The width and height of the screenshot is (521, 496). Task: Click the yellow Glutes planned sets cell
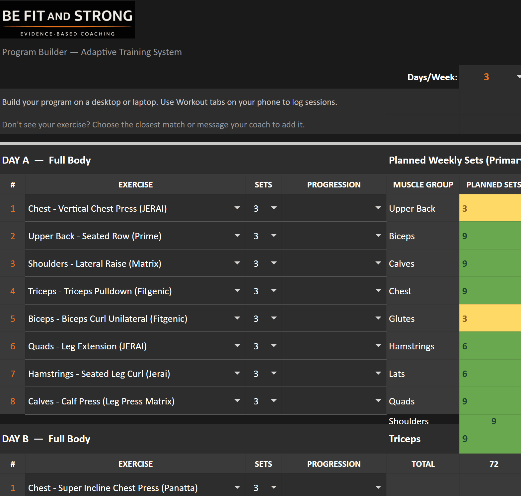coord(490,319)
